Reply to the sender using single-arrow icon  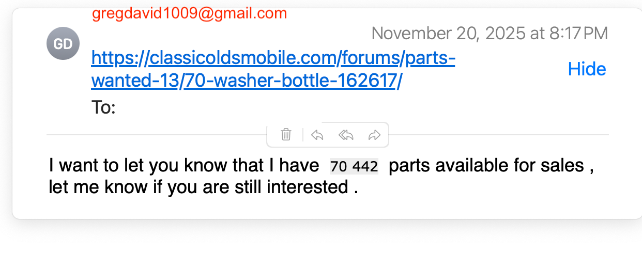(317, 135)
